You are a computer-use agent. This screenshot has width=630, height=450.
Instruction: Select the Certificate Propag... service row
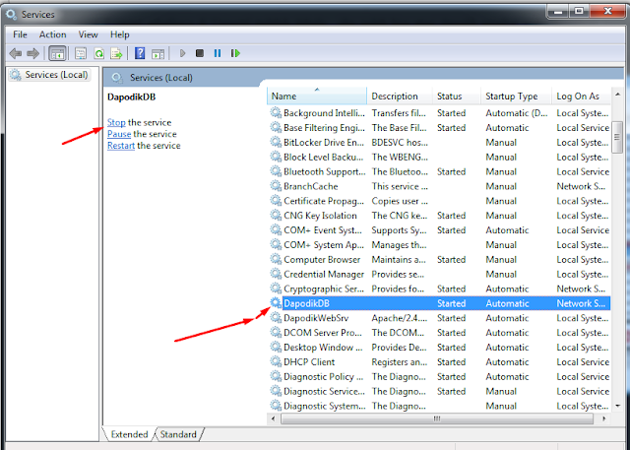click(x=439, y=201)
